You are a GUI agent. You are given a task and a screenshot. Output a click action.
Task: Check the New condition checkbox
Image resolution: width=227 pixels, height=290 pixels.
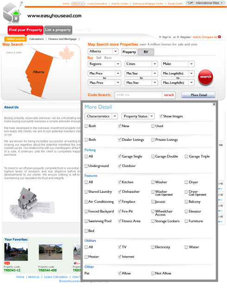(120, 126)
